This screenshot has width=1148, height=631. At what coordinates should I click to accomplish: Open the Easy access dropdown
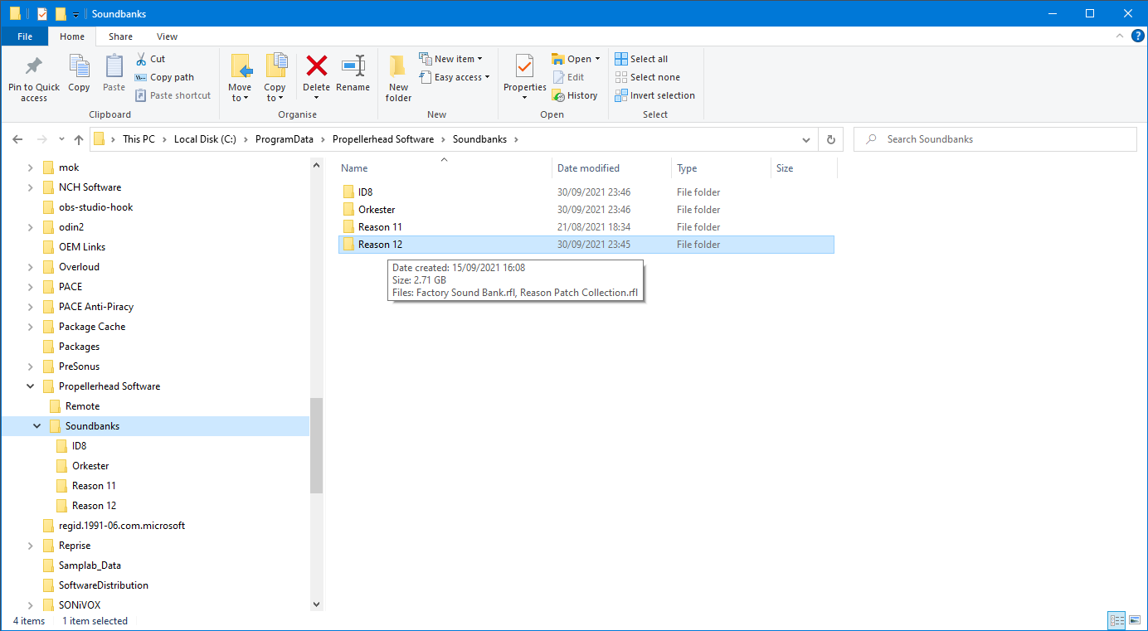tap(454, 77)
